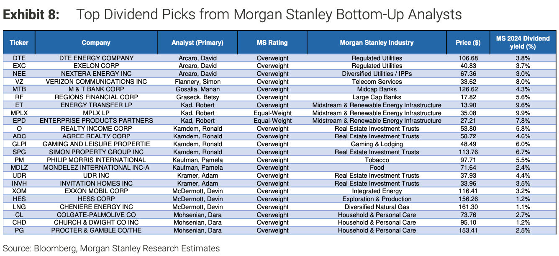559x256 pixels.
Task: Select the 9.9% dividend yield value
Action: pyautogui.click(x=523, y=113)
